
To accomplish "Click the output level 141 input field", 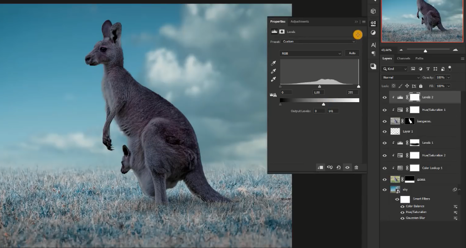I will (332, 111).
